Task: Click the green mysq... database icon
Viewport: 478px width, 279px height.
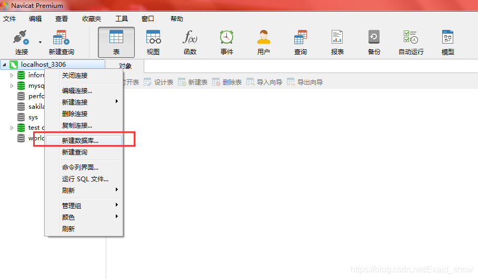Action: 21,86
